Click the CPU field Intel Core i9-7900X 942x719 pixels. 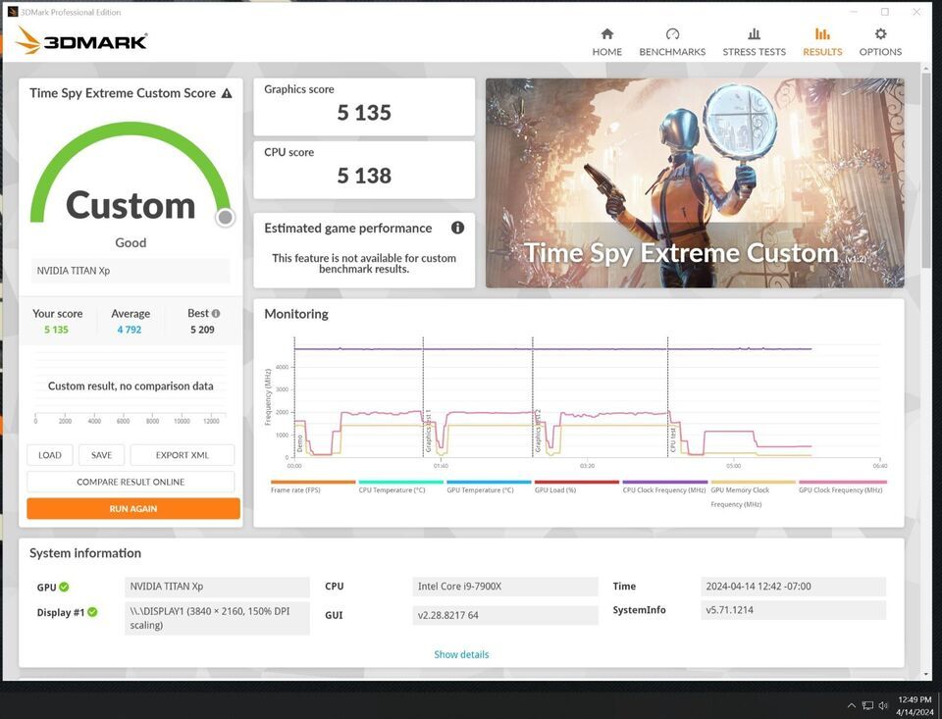point(505,587)
